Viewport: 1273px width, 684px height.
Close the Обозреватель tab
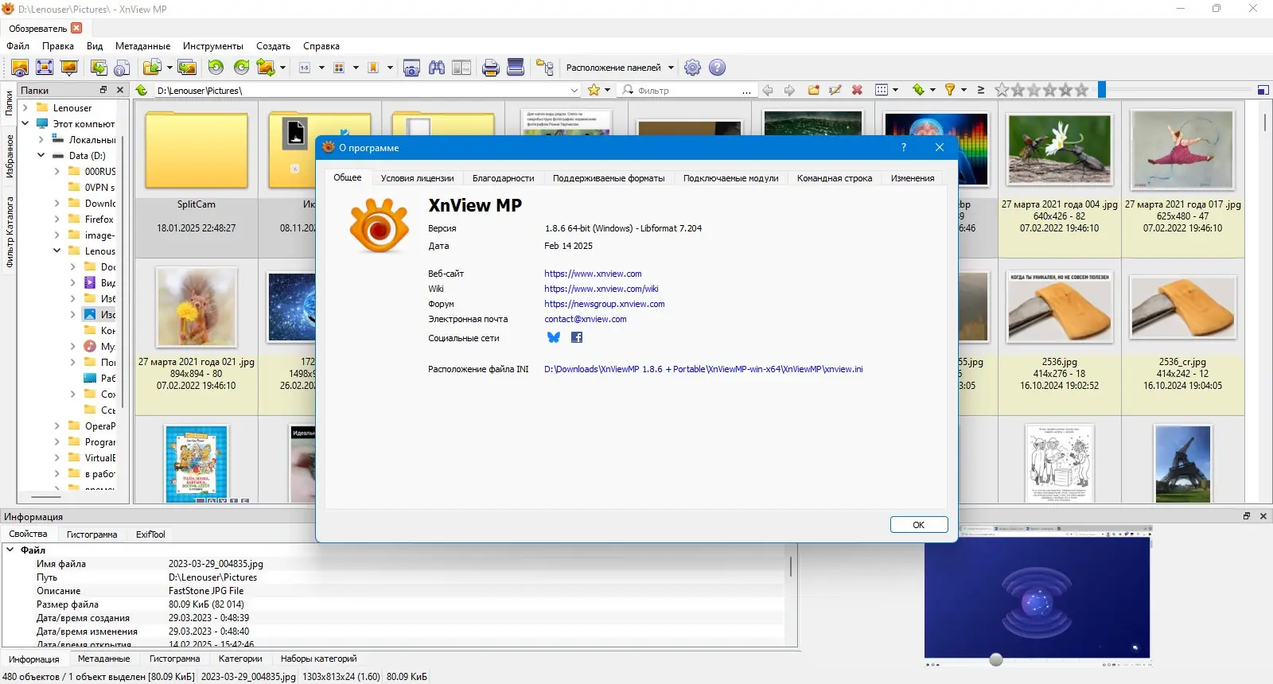tap(76, 28)
